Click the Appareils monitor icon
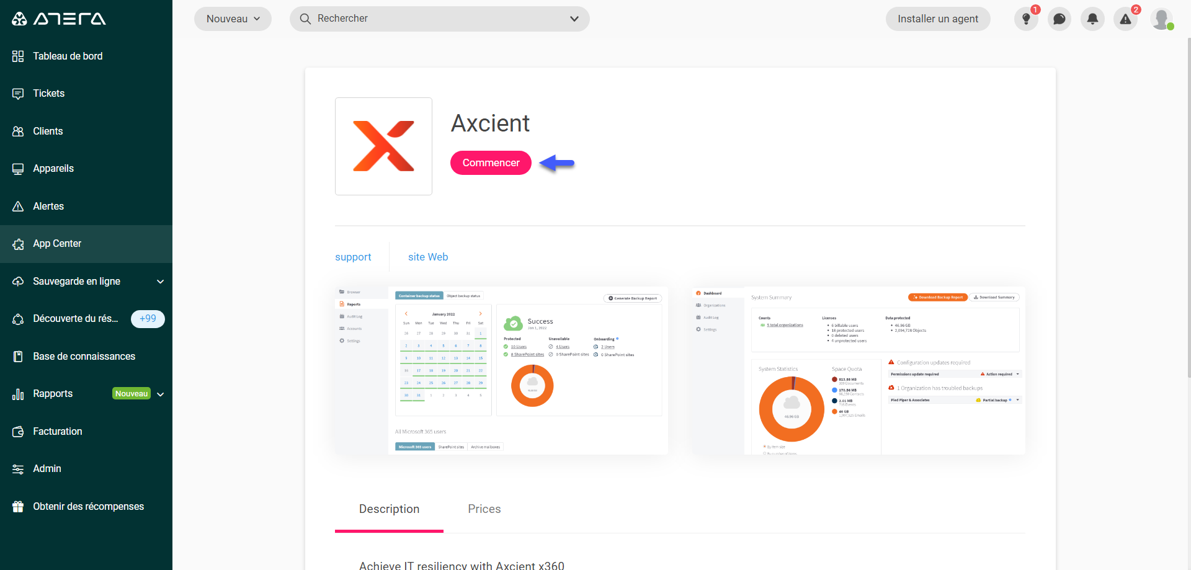 point(18,169)
